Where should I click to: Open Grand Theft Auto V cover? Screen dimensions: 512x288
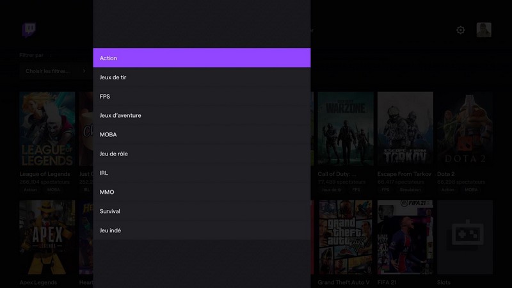[x=346, y=237]
